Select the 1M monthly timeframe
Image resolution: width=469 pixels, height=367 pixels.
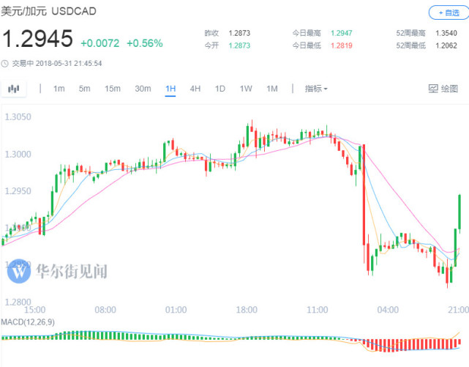click(272, 89)
